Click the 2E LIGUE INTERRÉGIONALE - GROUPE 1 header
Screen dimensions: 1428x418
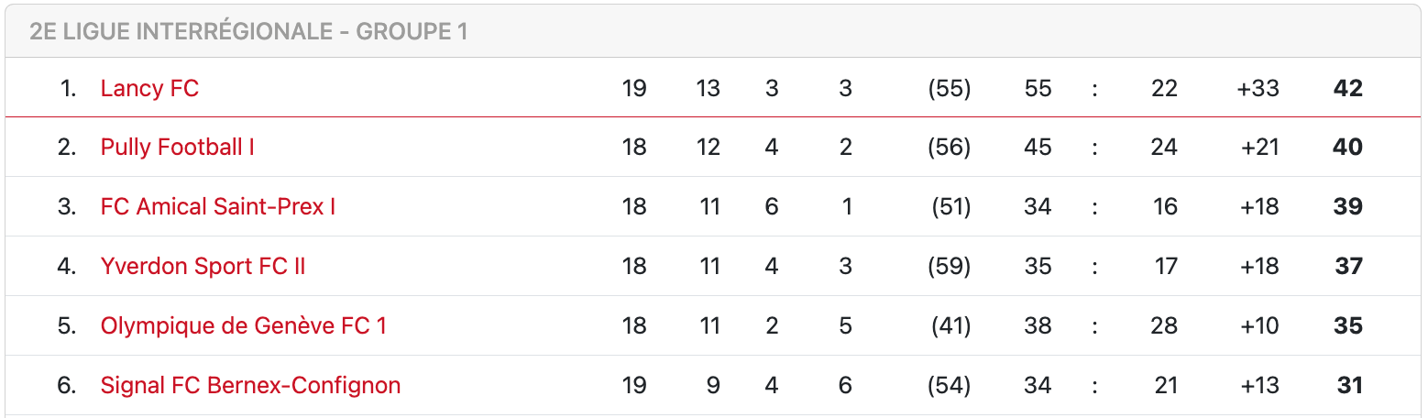(x=248, y=32)
